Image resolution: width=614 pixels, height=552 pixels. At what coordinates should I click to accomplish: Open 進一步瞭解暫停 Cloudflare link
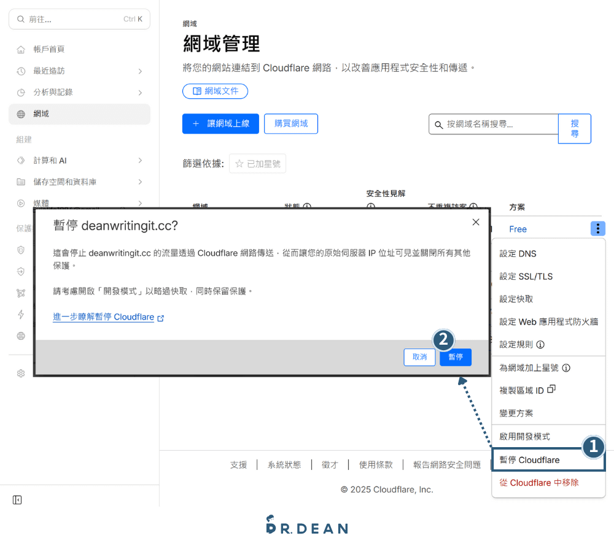pyautogui.click(x=109, y=317)
